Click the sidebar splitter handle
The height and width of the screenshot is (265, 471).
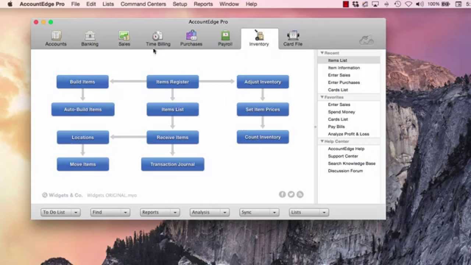(x=315, y=127)
